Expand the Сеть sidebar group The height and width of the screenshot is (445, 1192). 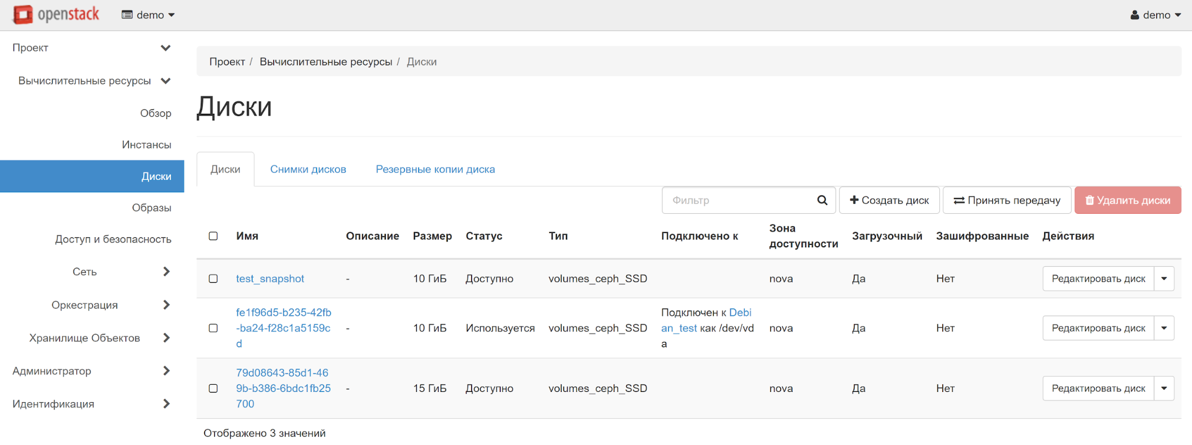click(92, 272)
